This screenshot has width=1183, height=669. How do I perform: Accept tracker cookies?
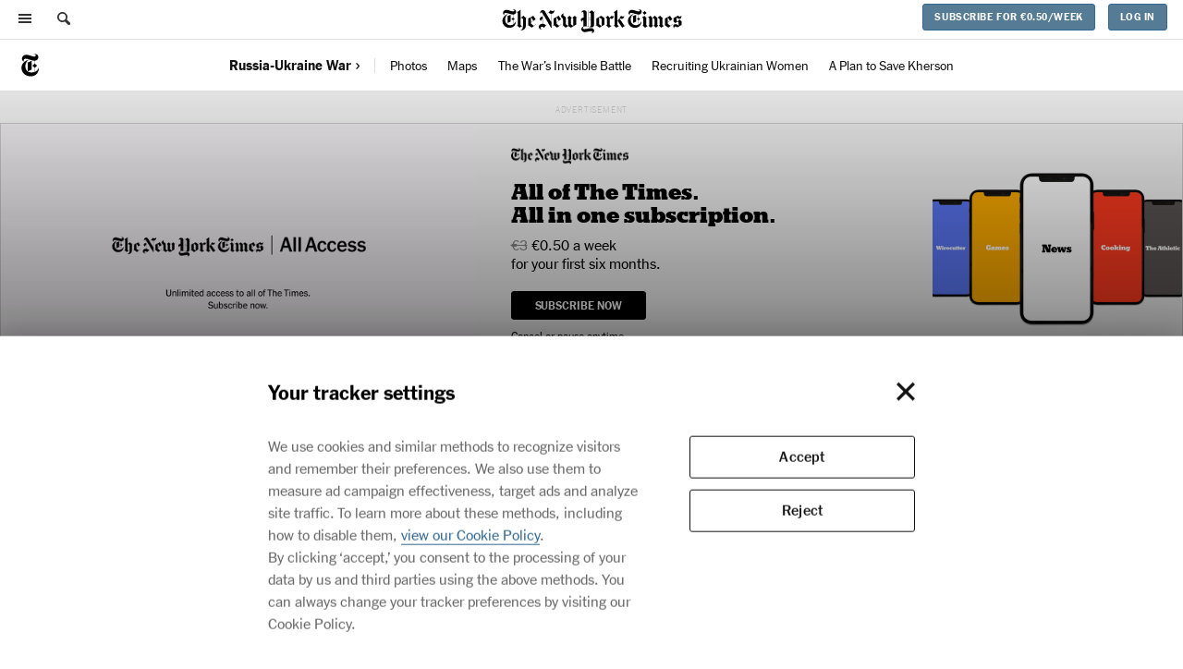(802, 456)
